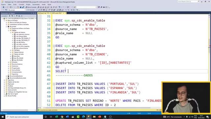Collapse the Tabelas folder
Image resolution: width=211 pixels, height=119 pixels.
(9, 30)
